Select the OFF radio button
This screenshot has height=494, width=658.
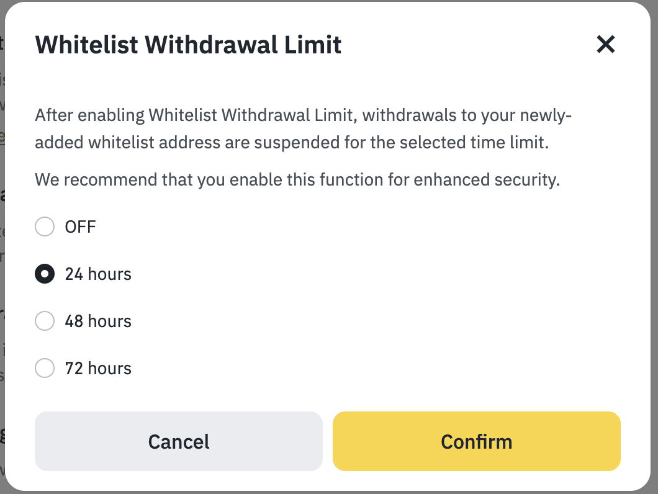pos(45,227)
